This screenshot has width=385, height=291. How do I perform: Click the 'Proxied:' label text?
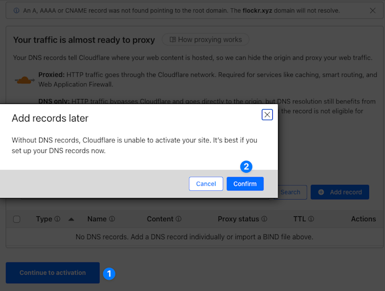(51, 75)
